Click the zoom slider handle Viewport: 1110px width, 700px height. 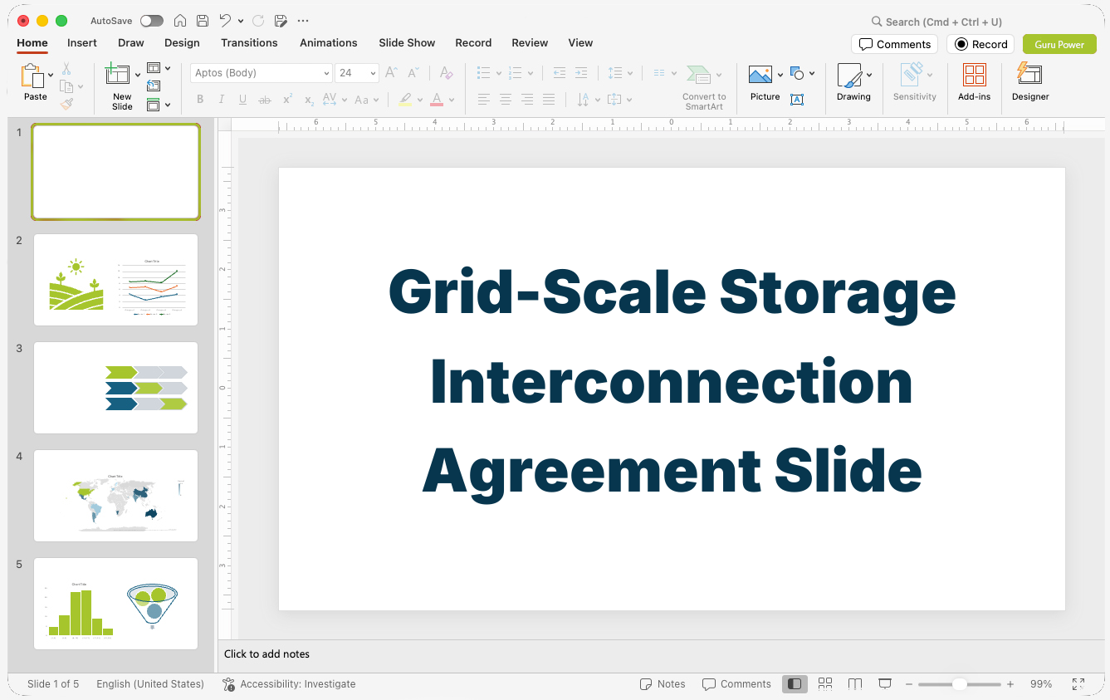click(x=959, y=684)
